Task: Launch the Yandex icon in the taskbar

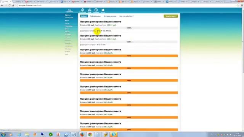Action: [x=58, y=134]
